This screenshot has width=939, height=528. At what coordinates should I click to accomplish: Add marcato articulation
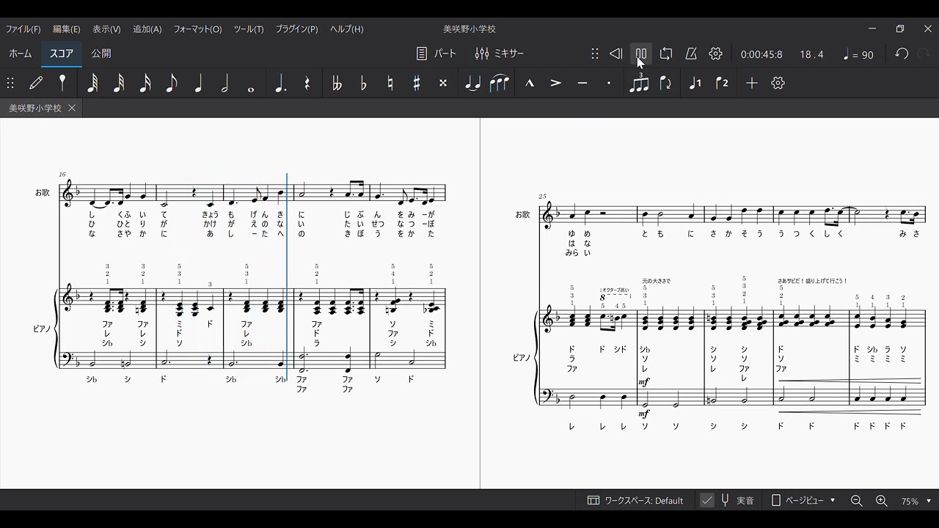(529, 83)
